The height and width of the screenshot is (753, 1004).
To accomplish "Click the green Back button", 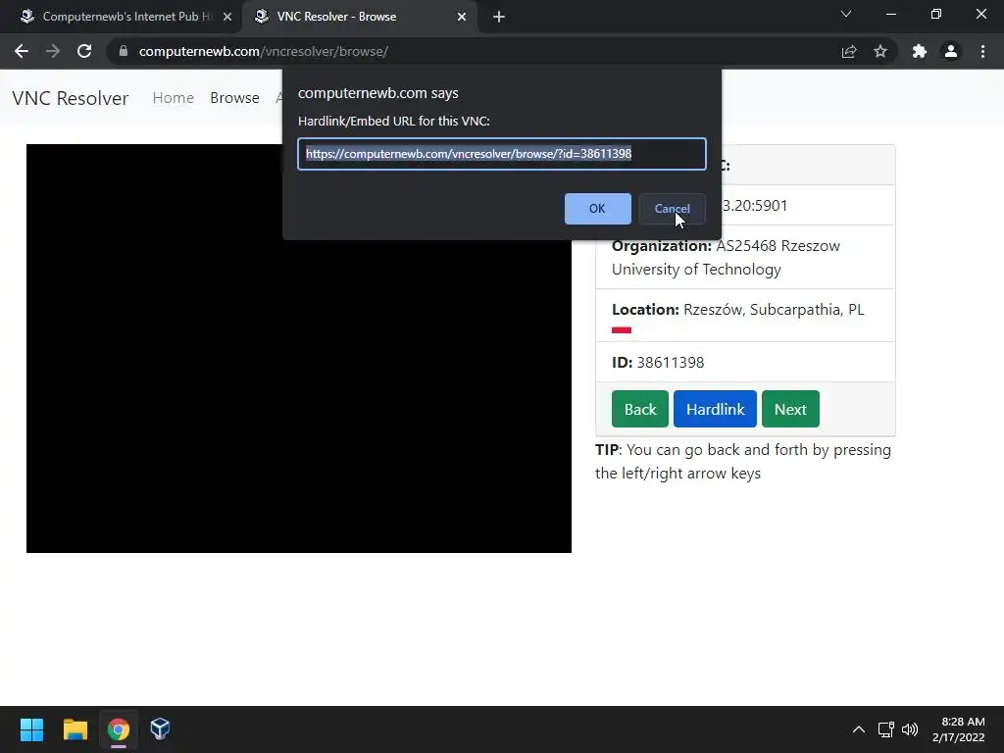I will click(x=640, y=409).
